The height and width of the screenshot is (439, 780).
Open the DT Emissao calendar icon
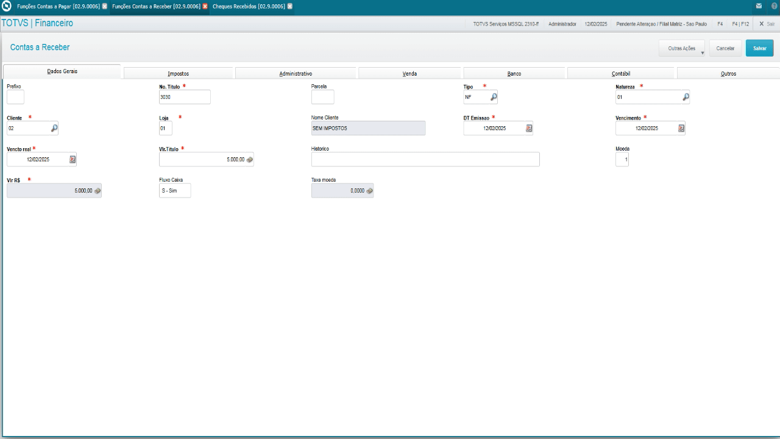pos(529,128)
